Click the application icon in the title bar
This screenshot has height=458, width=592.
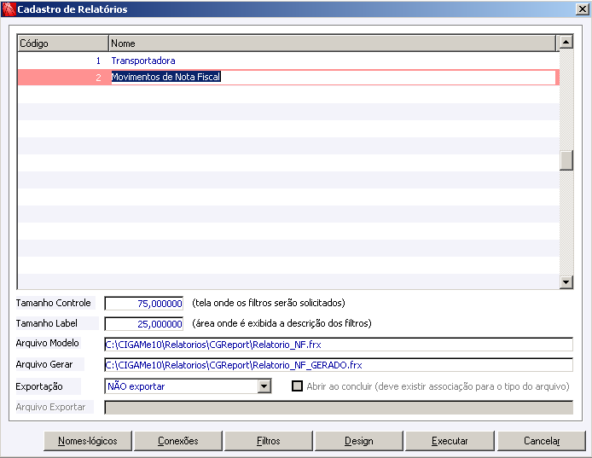point(9,9)
